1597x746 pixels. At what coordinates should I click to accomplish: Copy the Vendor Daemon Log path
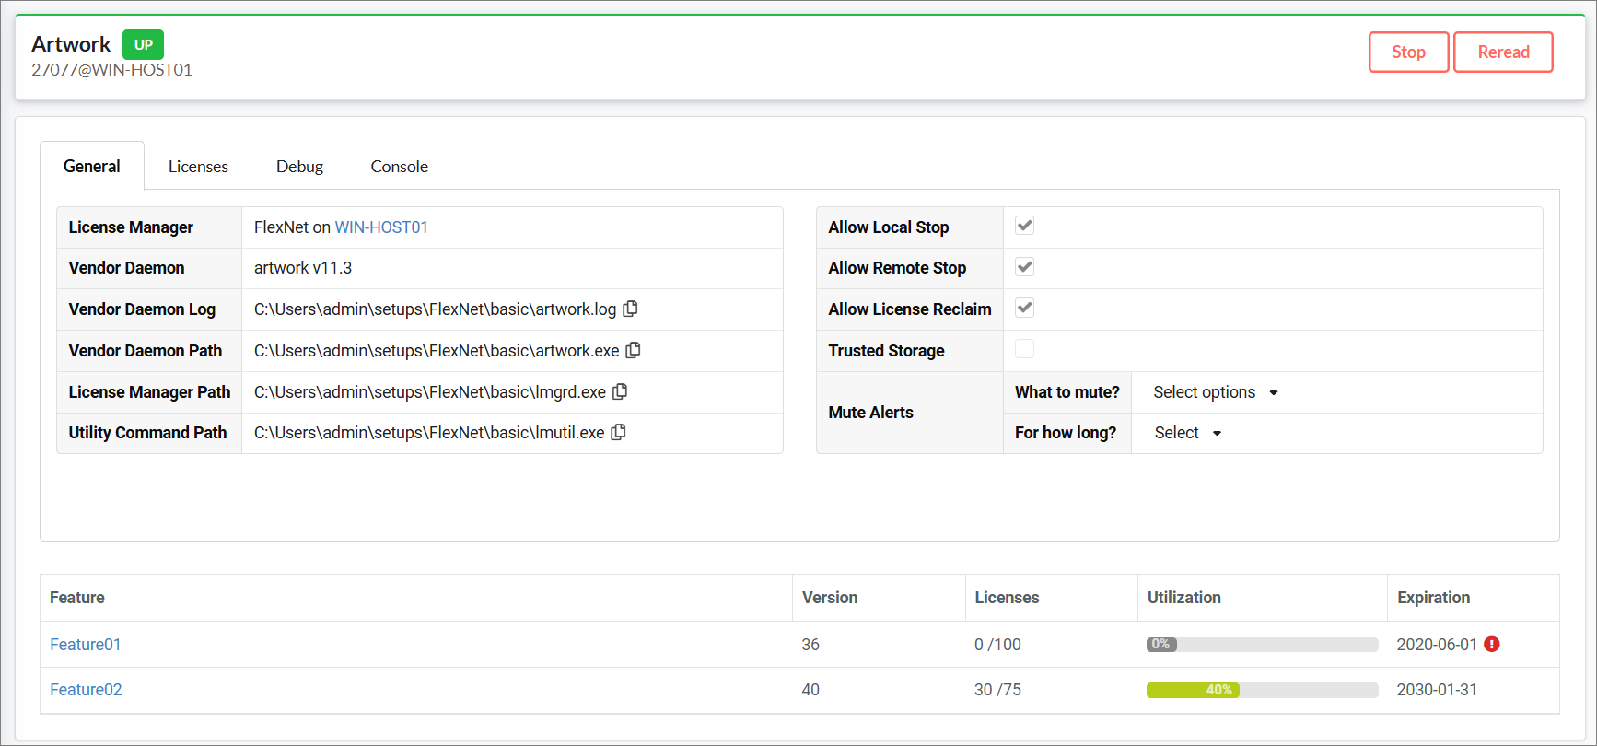pos(631,309)
